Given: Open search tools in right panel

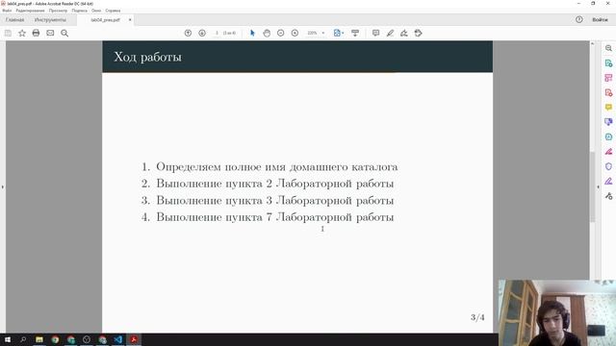Looking at the screenshot, I should point(608,48).
